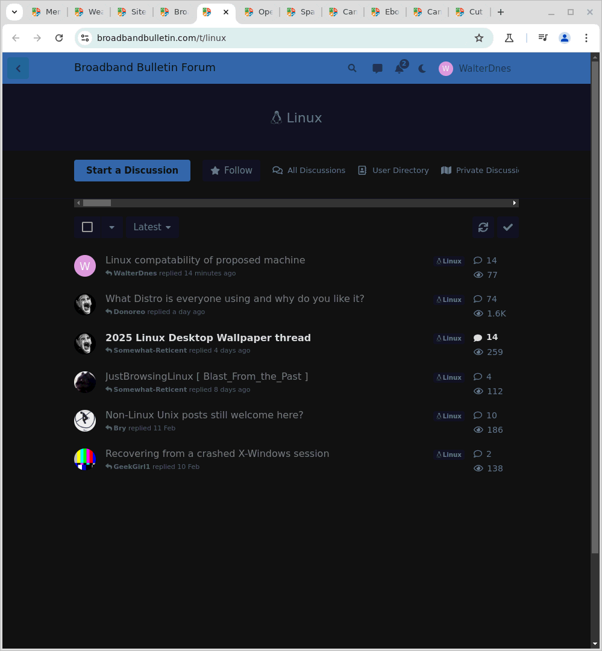Open Chrome profile icon
This screenshot has height=651, width=602.
pyautogui.click(x=565, y=38)
